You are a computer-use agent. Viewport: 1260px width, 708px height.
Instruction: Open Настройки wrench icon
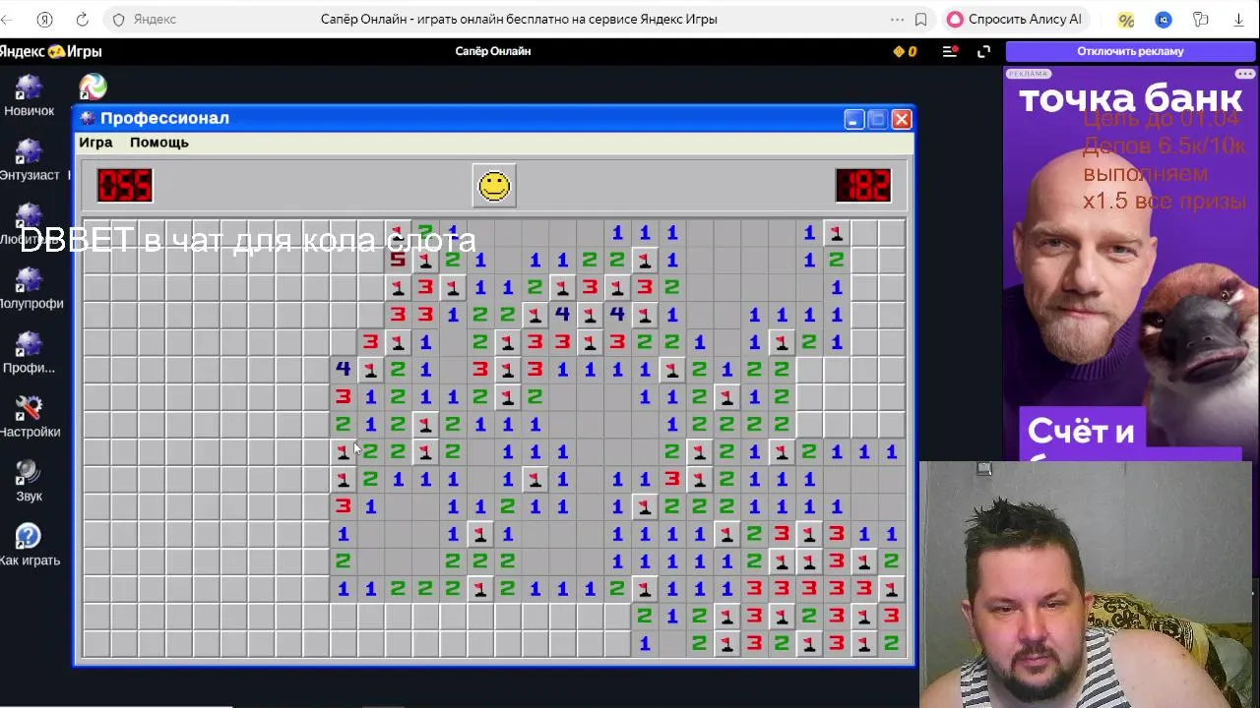30,417
